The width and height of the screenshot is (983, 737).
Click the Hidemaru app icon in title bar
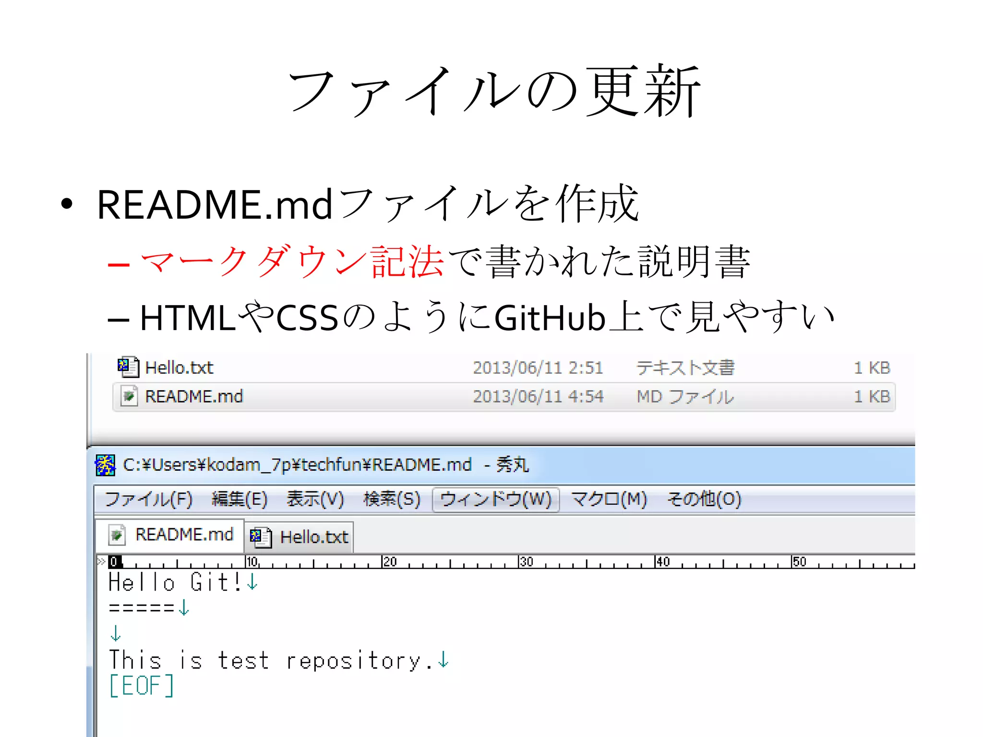(105, 465)
